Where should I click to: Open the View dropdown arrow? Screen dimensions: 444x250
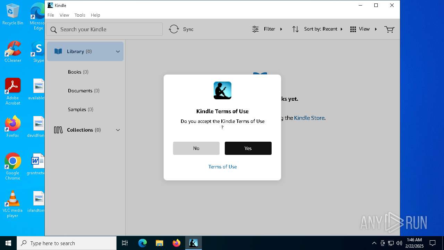tap(376, 29)
